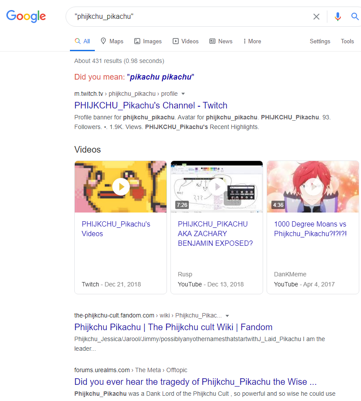Open search Tools
This screenshot has height=401, width=361.
point(347,41)
